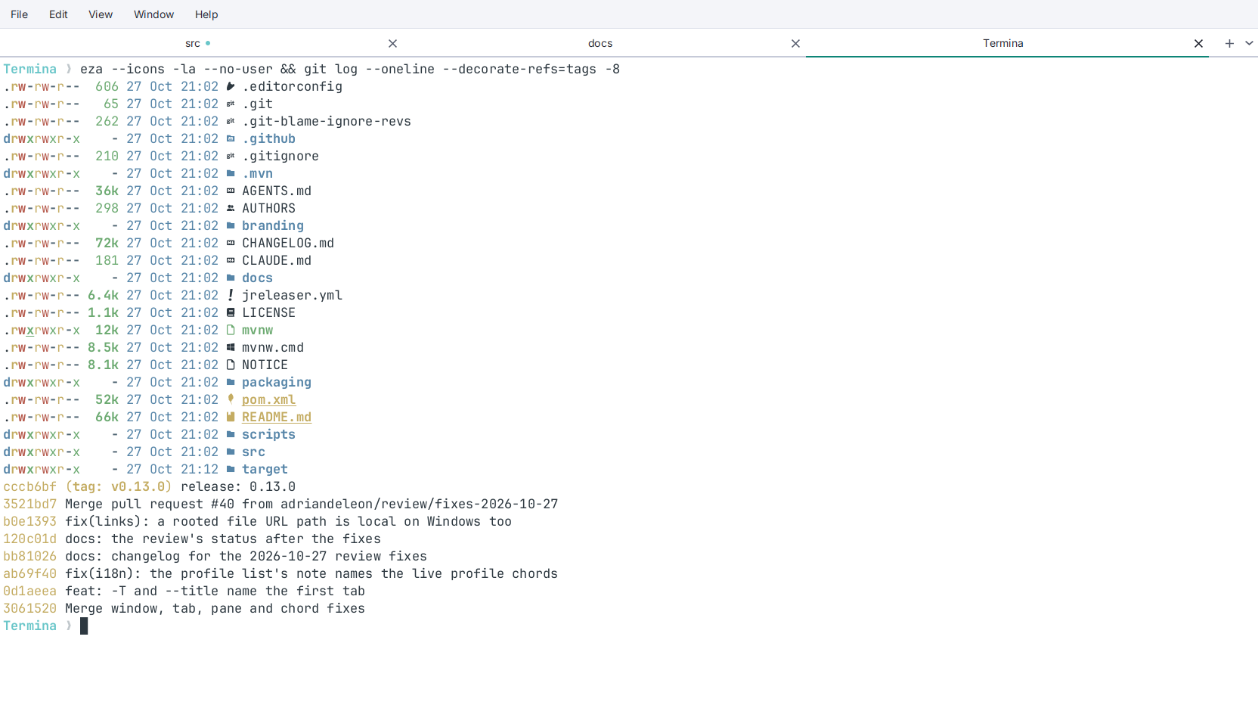Screen dimensions: 1258x708
Task: Click the folder icon beside packaging
Action: pyautogui.click(x=231, y=382)
